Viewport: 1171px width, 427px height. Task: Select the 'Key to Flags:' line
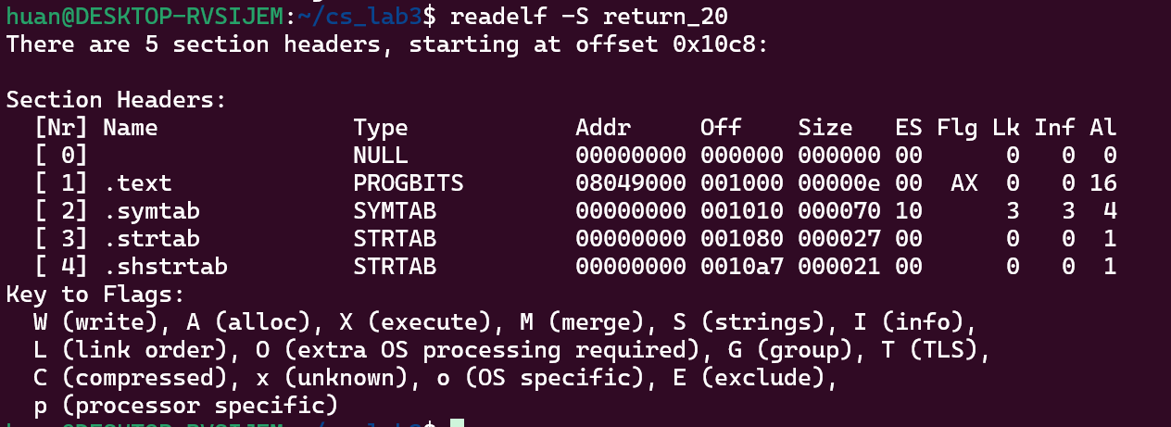95,295
